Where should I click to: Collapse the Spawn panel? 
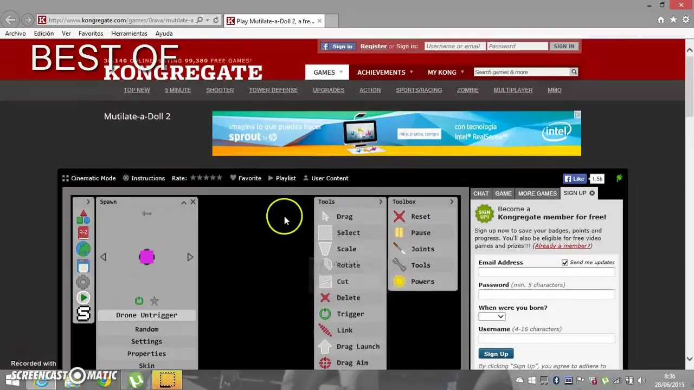coord(184,202)
